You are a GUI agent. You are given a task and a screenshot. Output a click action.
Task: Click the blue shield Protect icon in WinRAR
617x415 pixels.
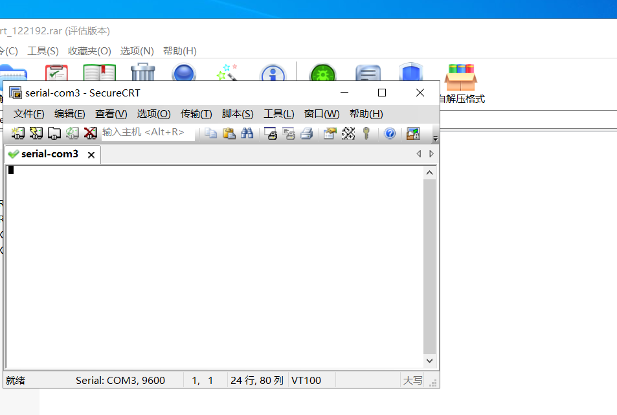(x=410, y=72)
